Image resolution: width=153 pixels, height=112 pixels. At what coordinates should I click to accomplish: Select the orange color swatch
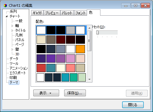(x=80, y=49)
